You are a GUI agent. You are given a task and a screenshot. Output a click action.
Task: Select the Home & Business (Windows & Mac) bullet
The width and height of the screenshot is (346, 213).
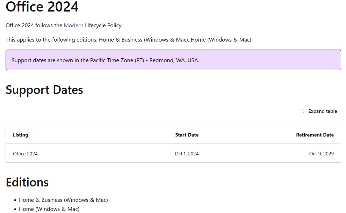click(63, 200)
